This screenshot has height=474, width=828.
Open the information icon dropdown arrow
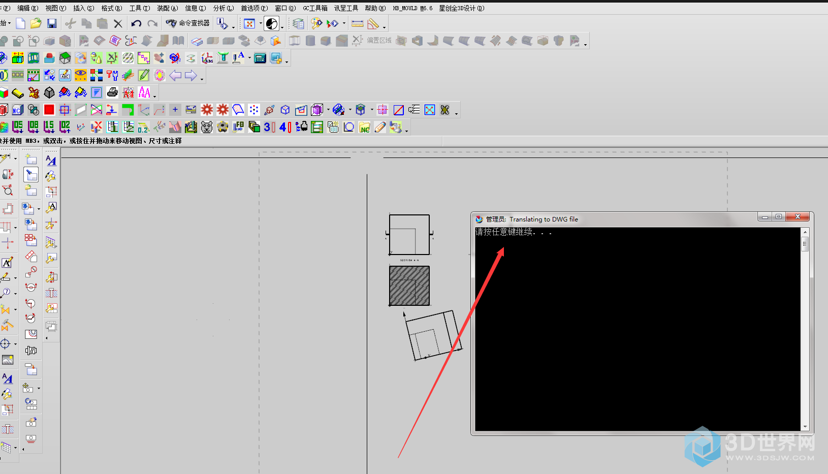pos(233,27)
